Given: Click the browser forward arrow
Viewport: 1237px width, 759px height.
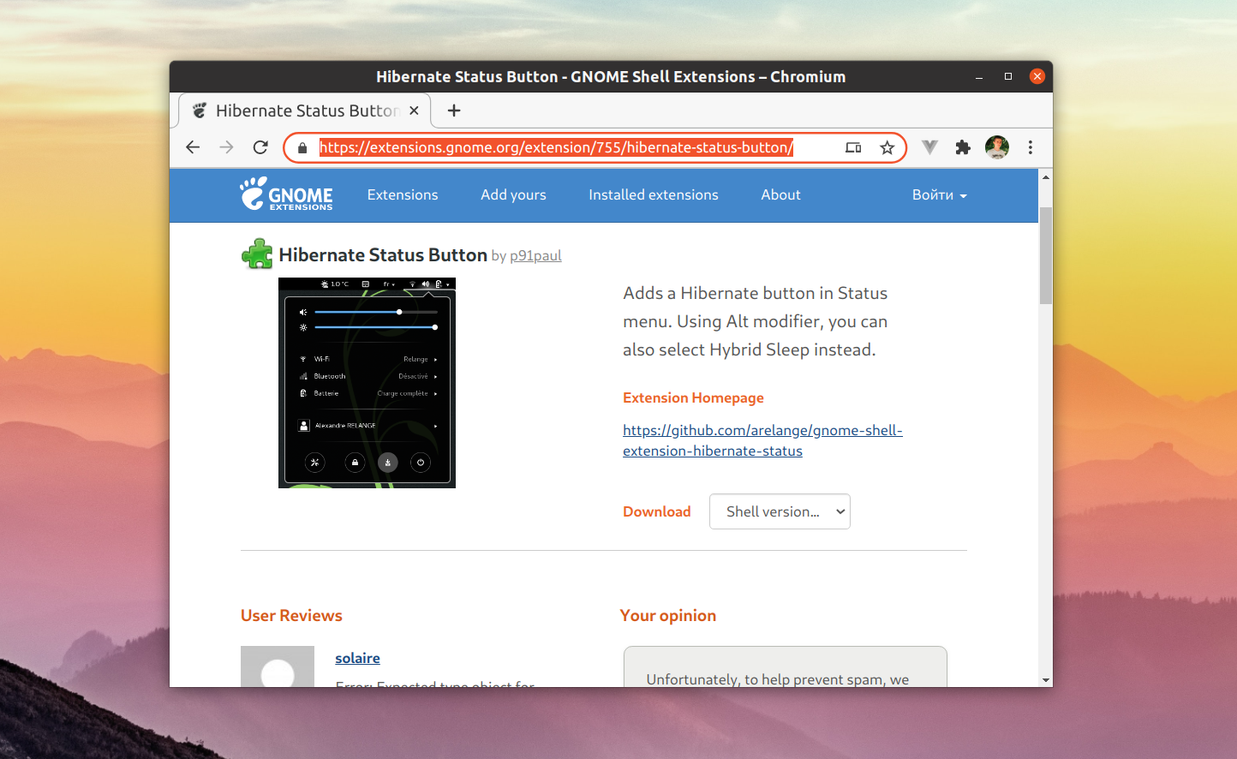Looking at the screenshot, I should pyautogui.click(x=226, y=147).
